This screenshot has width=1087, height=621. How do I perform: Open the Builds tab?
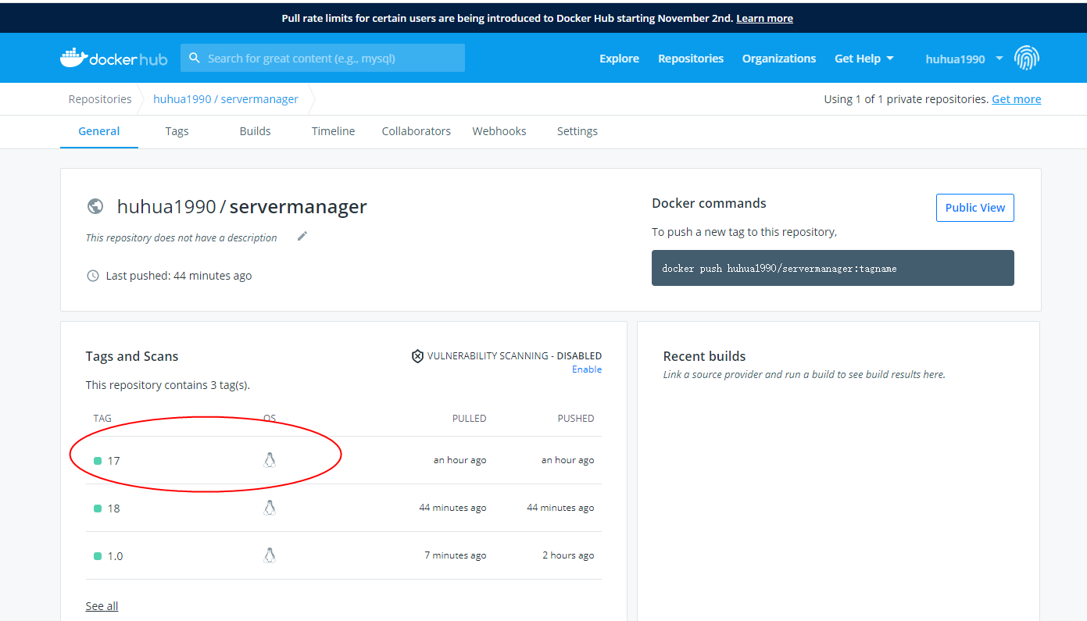(256, 131)
